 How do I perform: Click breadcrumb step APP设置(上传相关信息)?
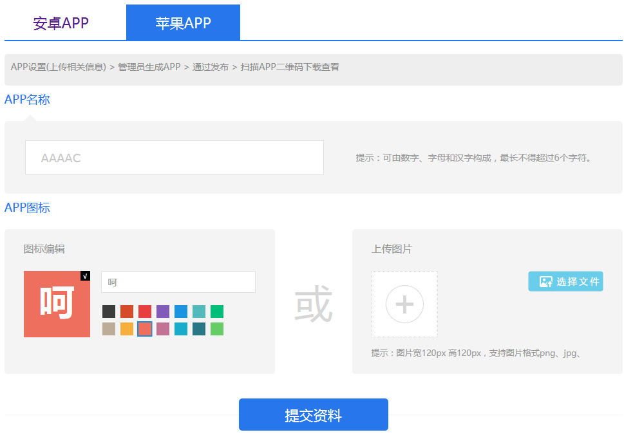tap(59, 67)
